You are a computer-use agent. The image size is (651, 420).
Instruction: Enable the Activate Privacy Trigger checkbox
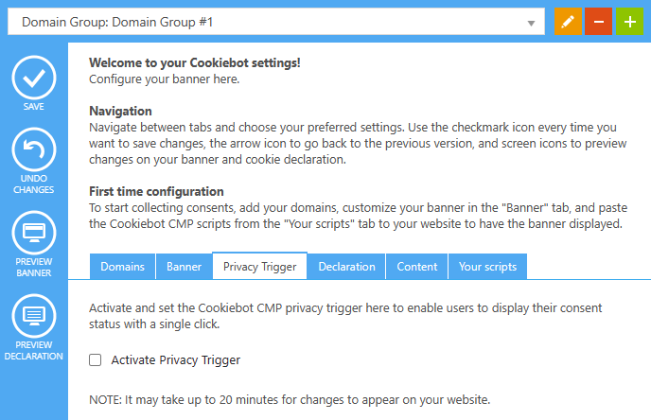[x=95, y=359]
